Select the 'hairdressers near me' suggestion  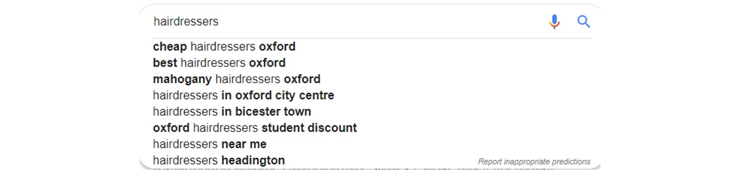pos(210,144)
